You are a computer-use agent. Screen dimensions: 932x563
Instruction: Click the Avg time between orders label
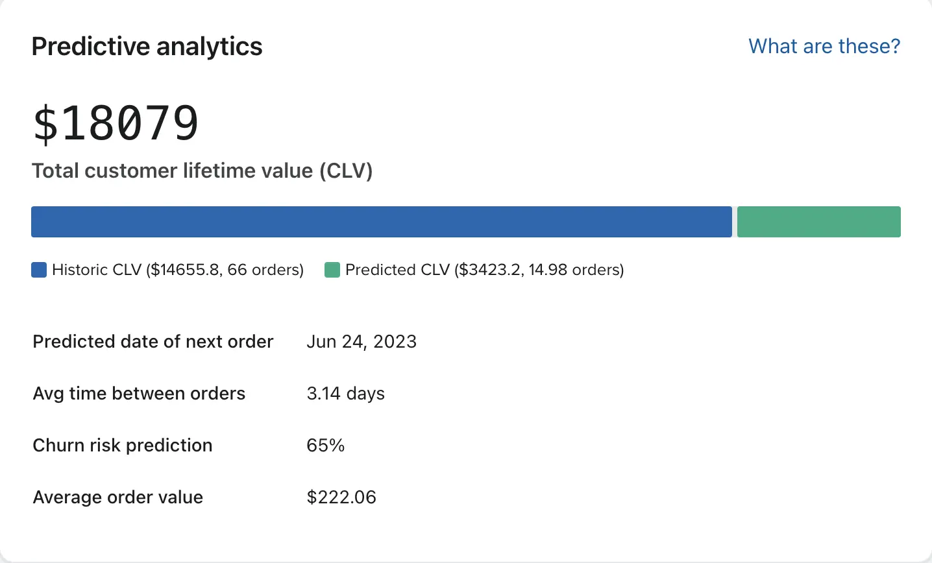coord(139,394)
